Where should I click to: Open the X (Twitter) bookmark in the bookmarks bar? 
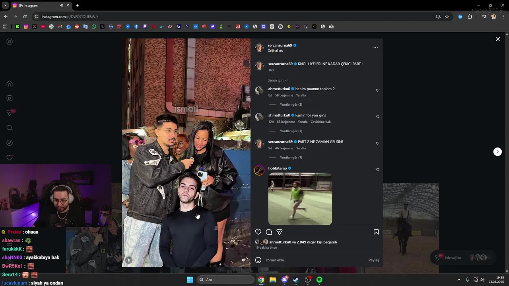pos(34,27)
